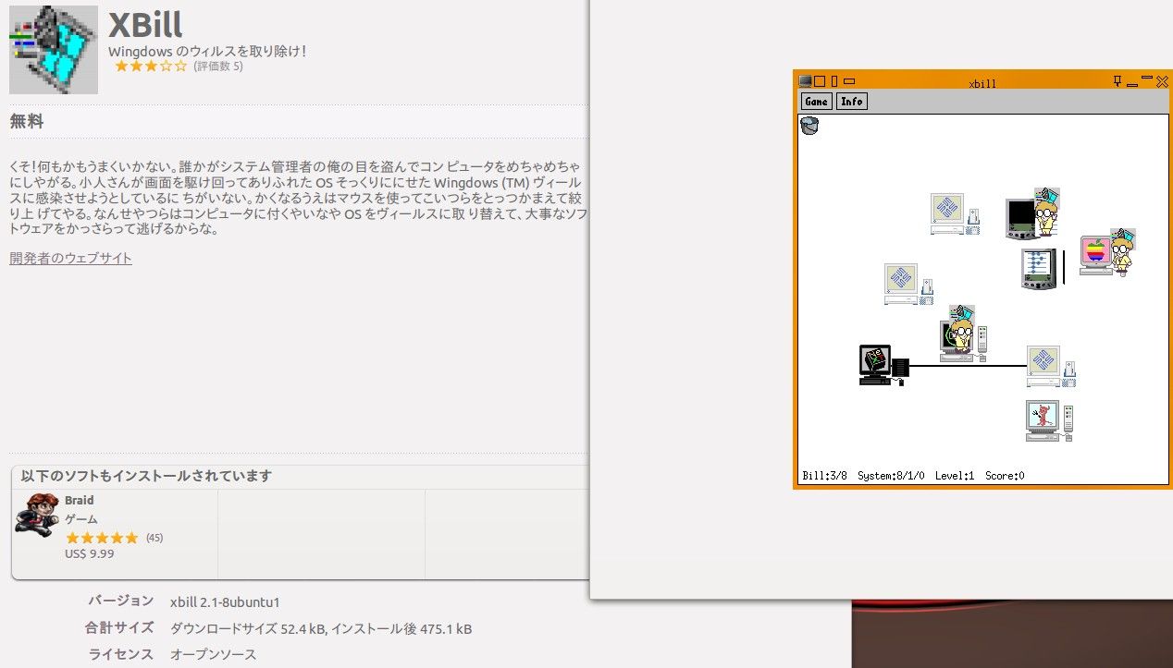Click the "ダウンロードサイズ 52.4 kB" size text

(x=248, y=629)
